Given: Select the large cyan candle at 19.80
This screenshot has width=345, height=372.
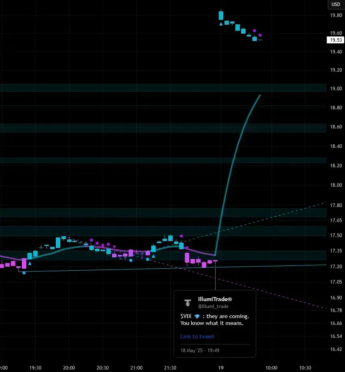Looking at the screenshot, I should 221,15.
